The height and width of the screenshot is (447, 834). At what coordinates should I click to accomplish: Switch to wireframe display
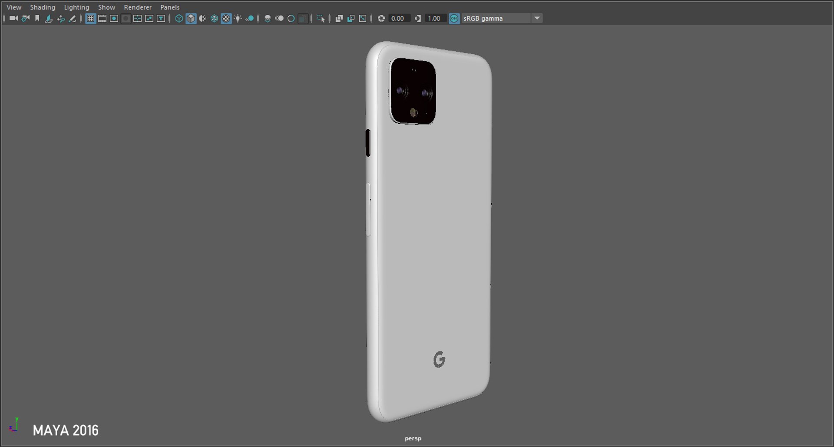pos(179,18)
